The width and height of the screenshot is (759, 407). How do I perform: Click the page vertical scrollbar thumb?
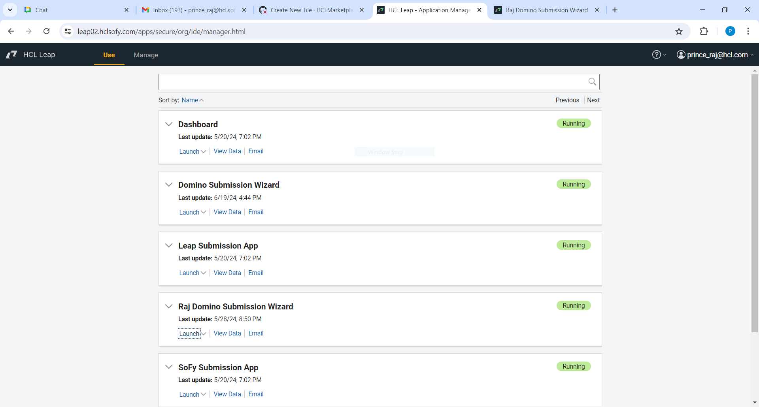pos(755,203)
